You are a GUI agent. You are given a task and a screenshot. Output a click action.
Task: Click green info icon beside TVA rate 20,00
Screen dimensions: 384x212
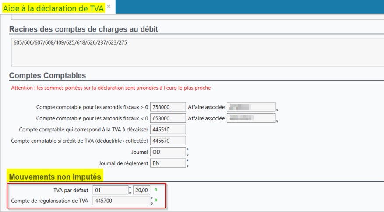tap(156, 190)
